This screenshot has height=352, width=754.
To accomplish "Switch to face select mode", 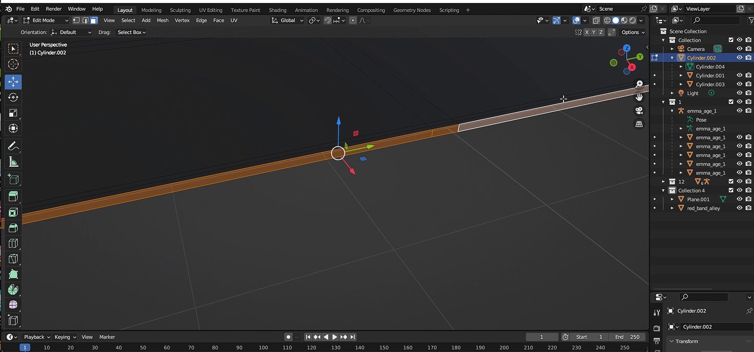I will pos(94,20).
